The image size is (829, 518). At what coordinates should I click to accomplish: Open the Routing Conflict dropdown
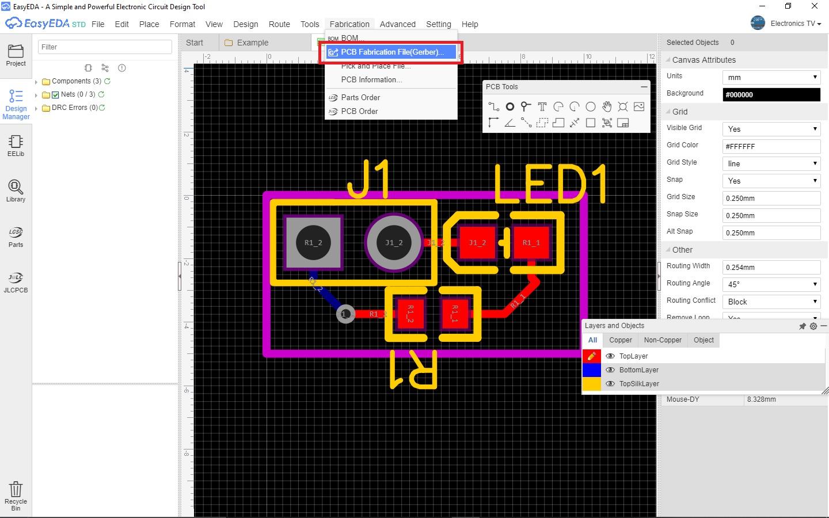coord(771,302)
